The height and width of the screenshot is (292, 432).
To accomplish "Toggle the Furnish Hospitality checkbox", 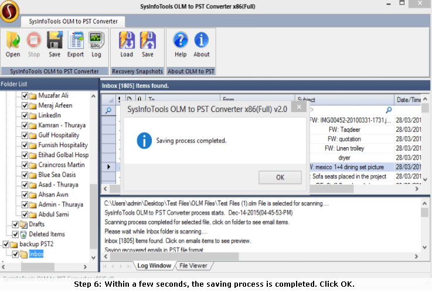I will point(25,145).
